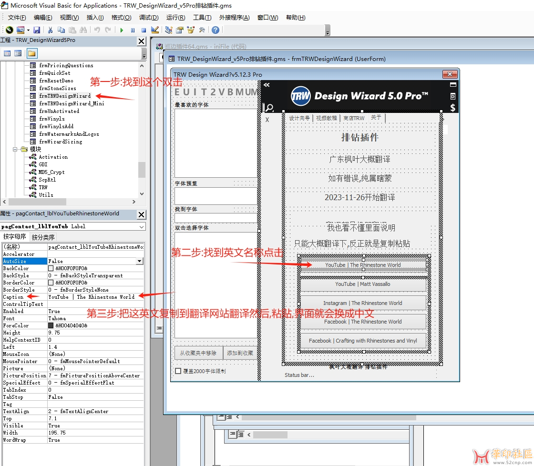Click the 找到字体 text box
Screen dimensions: 534x466
216,218
